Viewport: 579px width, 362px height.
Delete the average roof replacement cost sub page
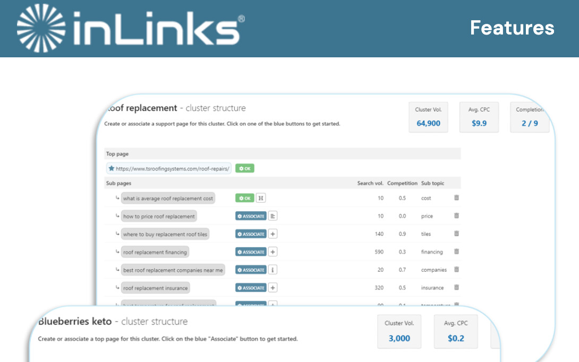click(456, 198)
